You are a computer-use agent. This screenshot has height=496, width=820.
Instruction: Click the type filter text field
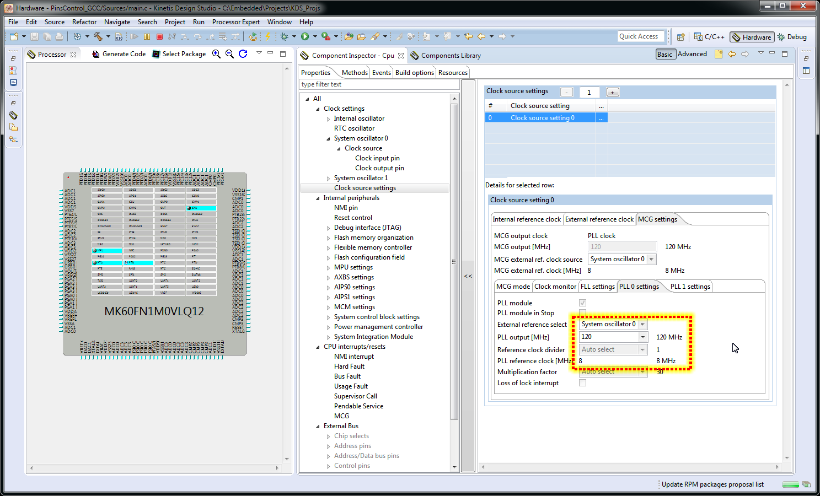[x=379, y=84]
